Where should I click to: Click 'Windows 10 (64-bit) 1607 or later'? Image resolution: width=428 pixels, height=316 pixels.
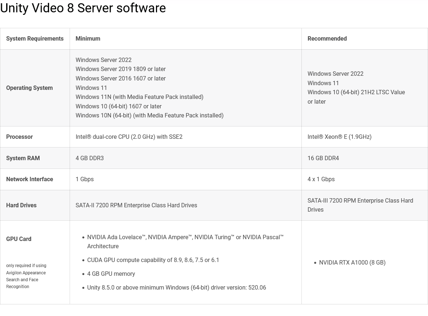point(119,106)
